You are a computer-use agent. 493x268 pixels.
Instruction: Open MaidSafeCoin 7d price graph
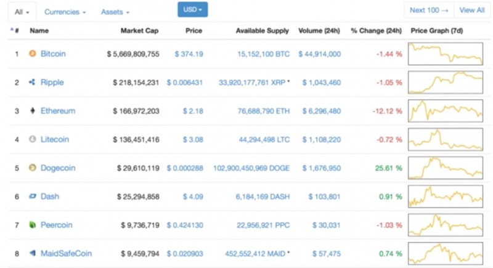[445, 253]
